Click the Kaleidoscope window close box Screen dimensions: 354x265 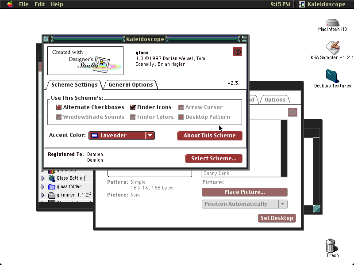pyautogui.click(x=46, y=39)
